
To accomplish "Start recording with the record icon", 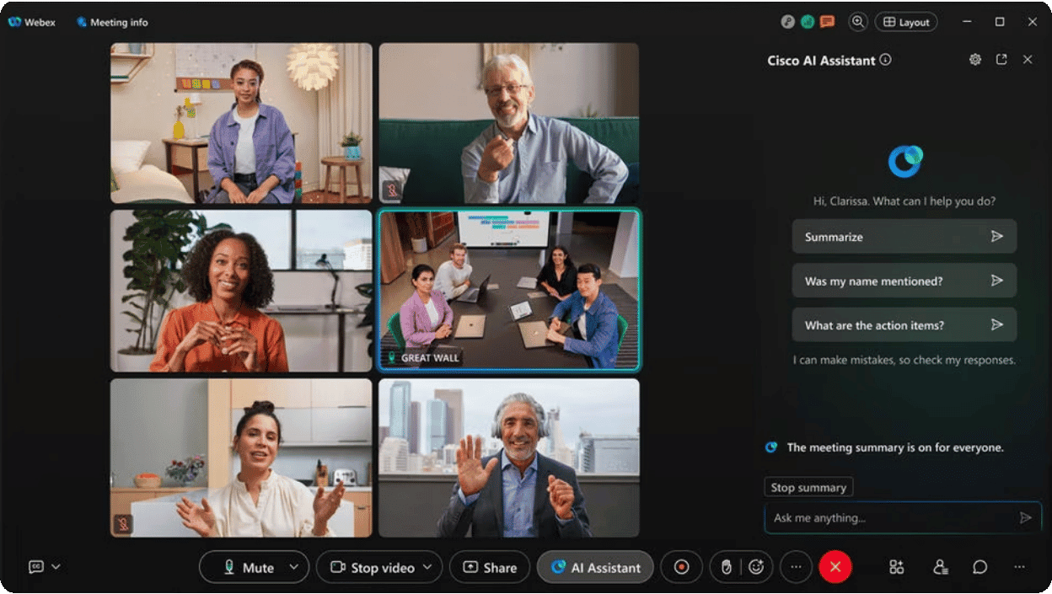I will [682, 567].
